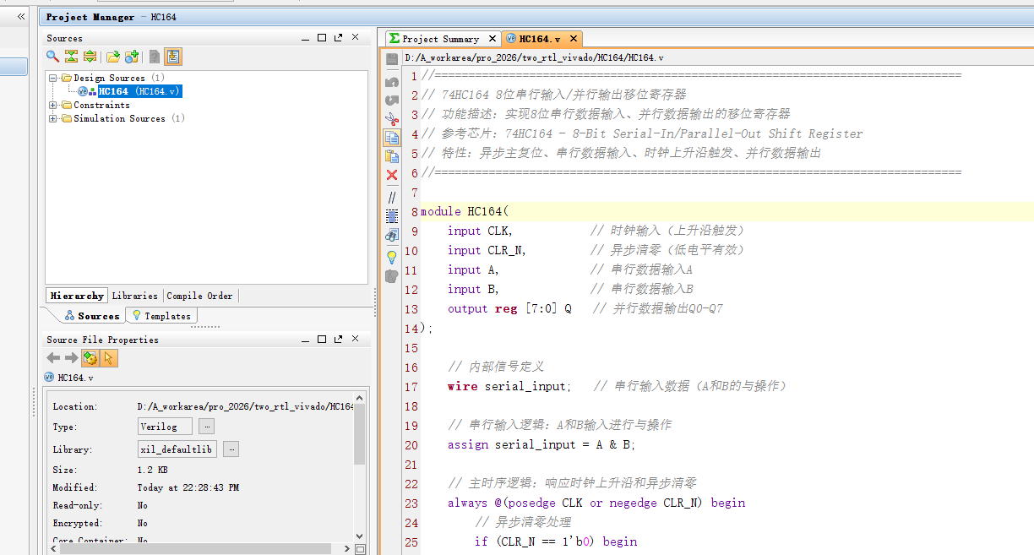Image resolution: width=1034 pixels, height=555 pixels.
Task: Click the properties panel Location path
Action: pyautogui.click(x=244, y=406)
